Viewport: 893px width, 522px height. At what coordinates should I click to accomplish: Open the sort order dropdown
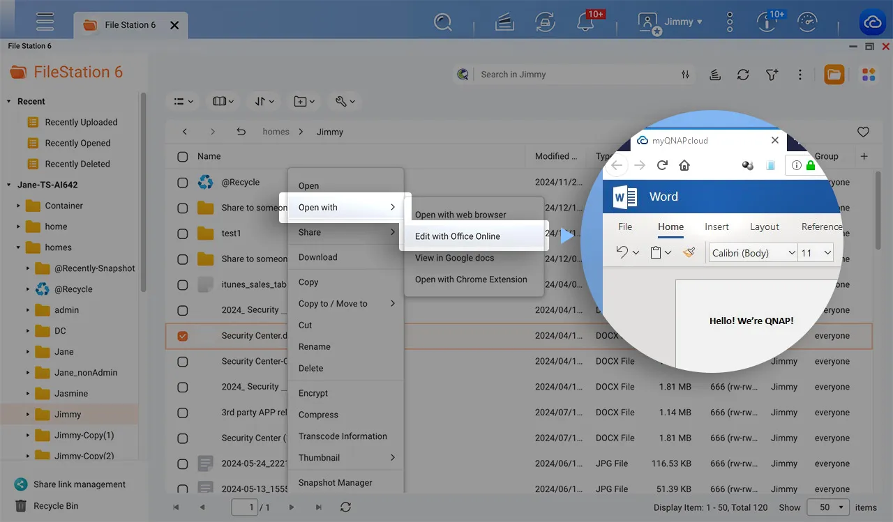[x=264, y=101]
